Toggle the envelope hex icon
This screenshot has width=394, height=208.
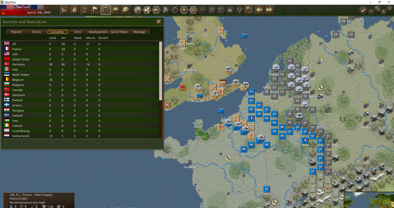pyautogui.click(x=193, y=10)
